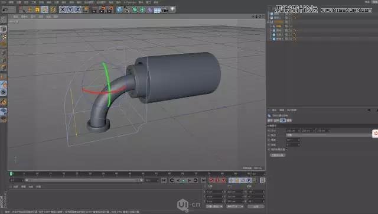Open the spline pen tool icon

click(x=127, y=9)
